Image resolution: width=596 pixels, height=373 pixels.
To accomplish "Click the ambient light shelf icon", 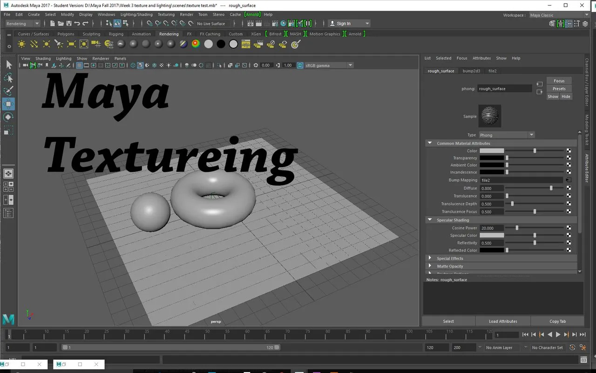I will (21, 44).
